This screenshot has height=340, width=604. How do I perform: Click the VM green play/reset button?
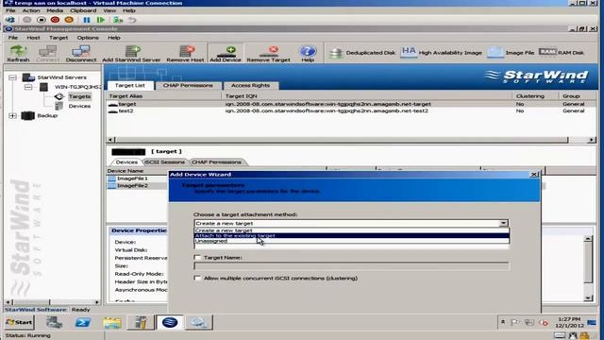(x=101, y=20)
